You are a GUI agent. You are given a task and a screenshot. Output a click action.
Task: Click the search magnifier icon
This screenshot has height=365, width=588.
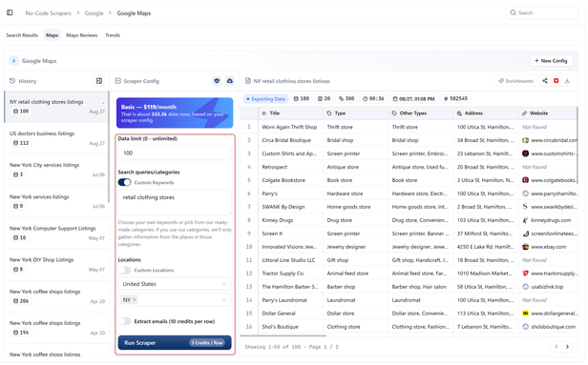(x=513, y=12)
